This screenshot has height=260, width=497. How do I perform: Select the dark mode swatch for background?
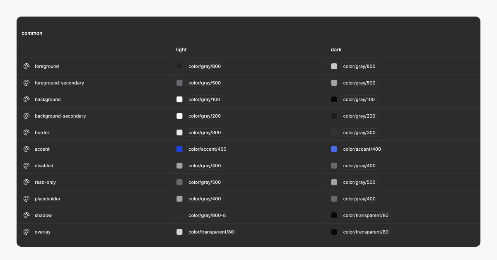tap(334, 99)
